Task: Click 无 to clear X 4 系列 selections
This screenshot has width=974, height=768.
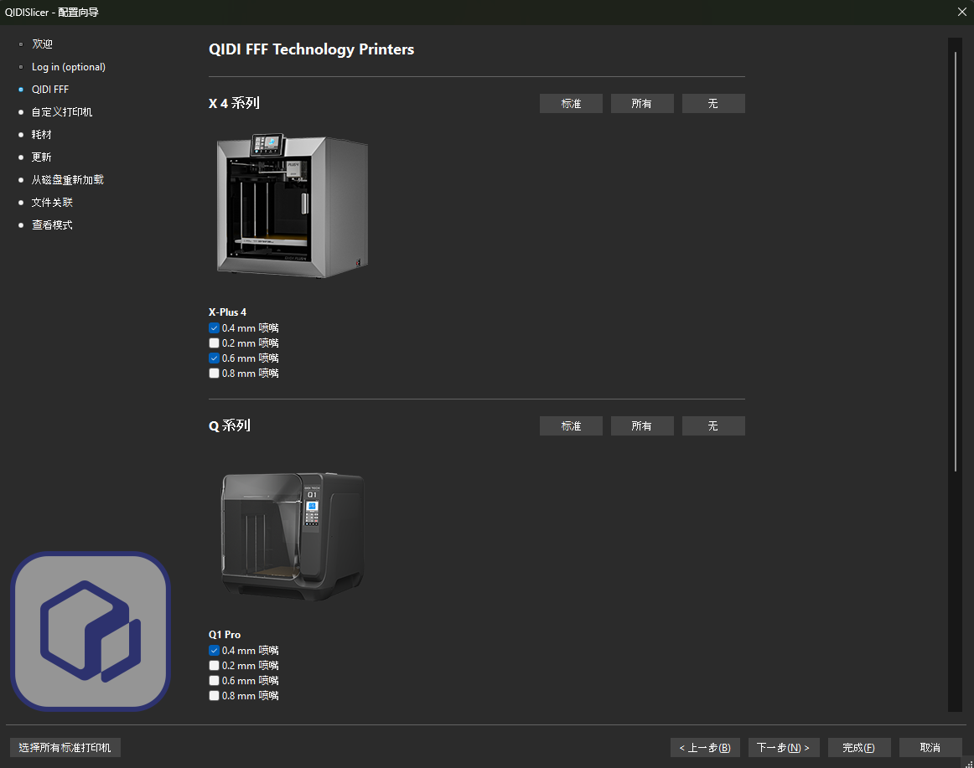Action: click(x=713, y=103)
